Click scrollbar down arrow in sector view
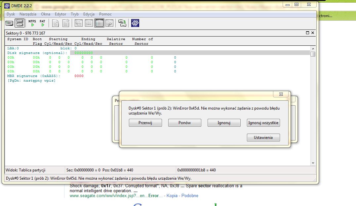Screen dimensions: 356x206 coord(313,163)
